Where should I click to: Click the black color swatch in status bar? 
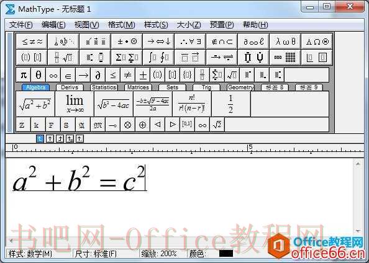click(226, 253)
